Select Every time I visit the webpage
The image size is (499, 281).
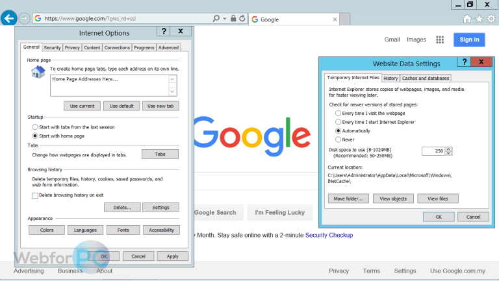pyautogui.click(x=338, y=113)
